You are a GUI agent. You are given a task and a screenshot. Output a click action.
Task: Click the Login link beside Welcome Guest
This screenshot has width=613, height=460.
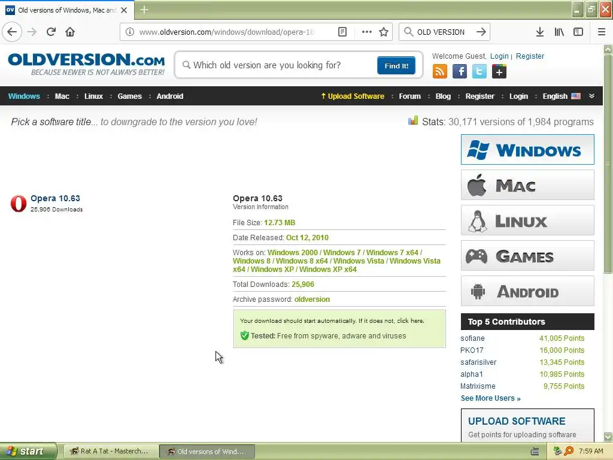499,56
